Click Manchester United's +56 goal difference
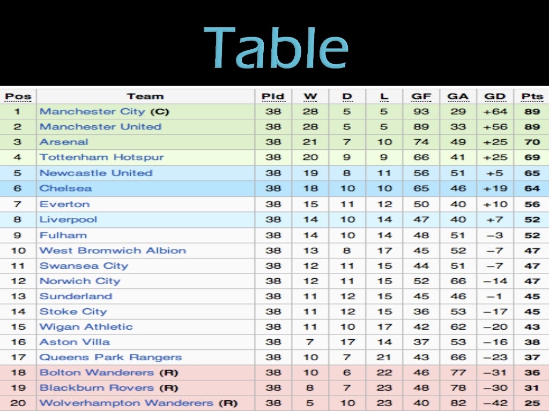 (495, 127)
